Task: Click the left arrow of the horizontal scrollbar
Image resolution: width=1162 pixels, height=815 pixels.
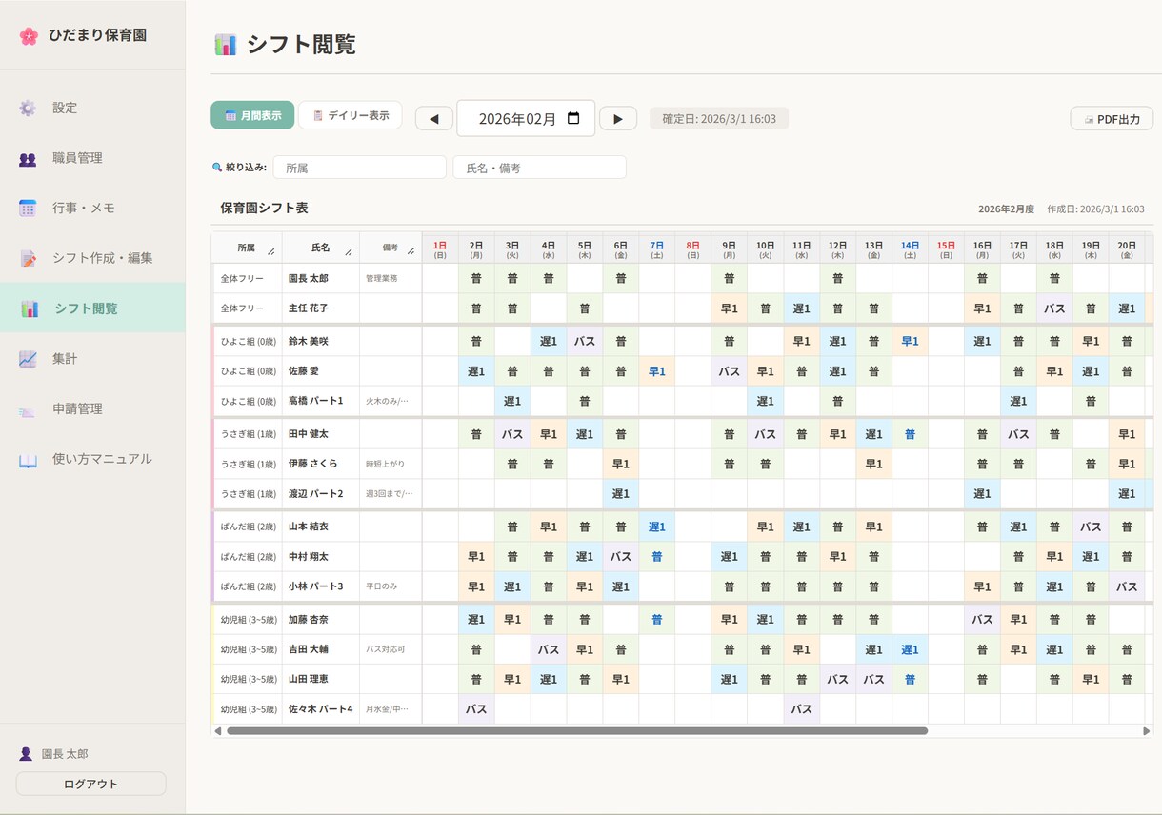Action: tap(218, 731)
